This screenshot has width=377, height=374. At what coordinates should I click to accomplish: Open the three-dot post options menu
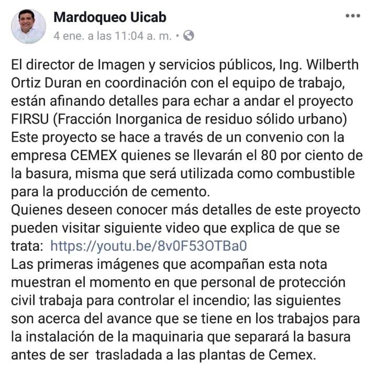pyautogui.click(x=353, y=16)
